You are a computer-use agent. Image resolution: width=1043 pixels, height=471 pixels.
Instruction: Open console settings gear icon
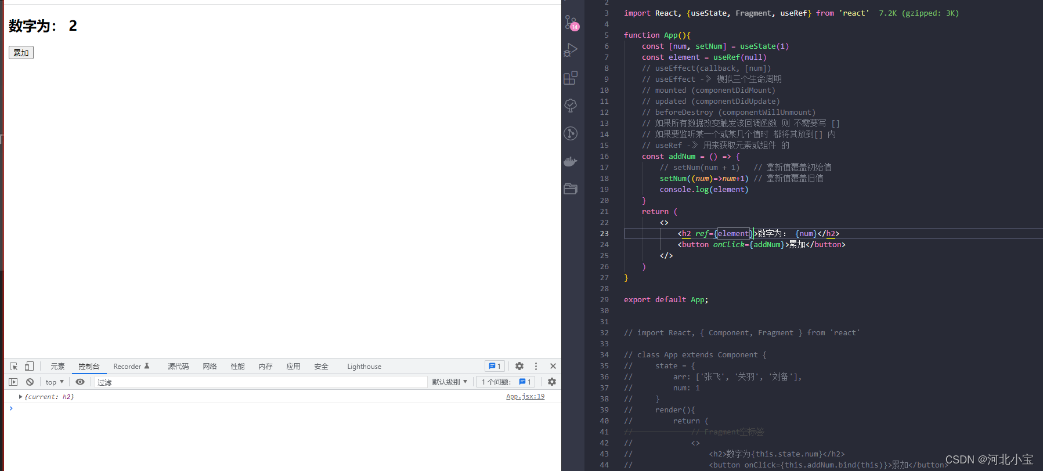[x=551, y=382]
